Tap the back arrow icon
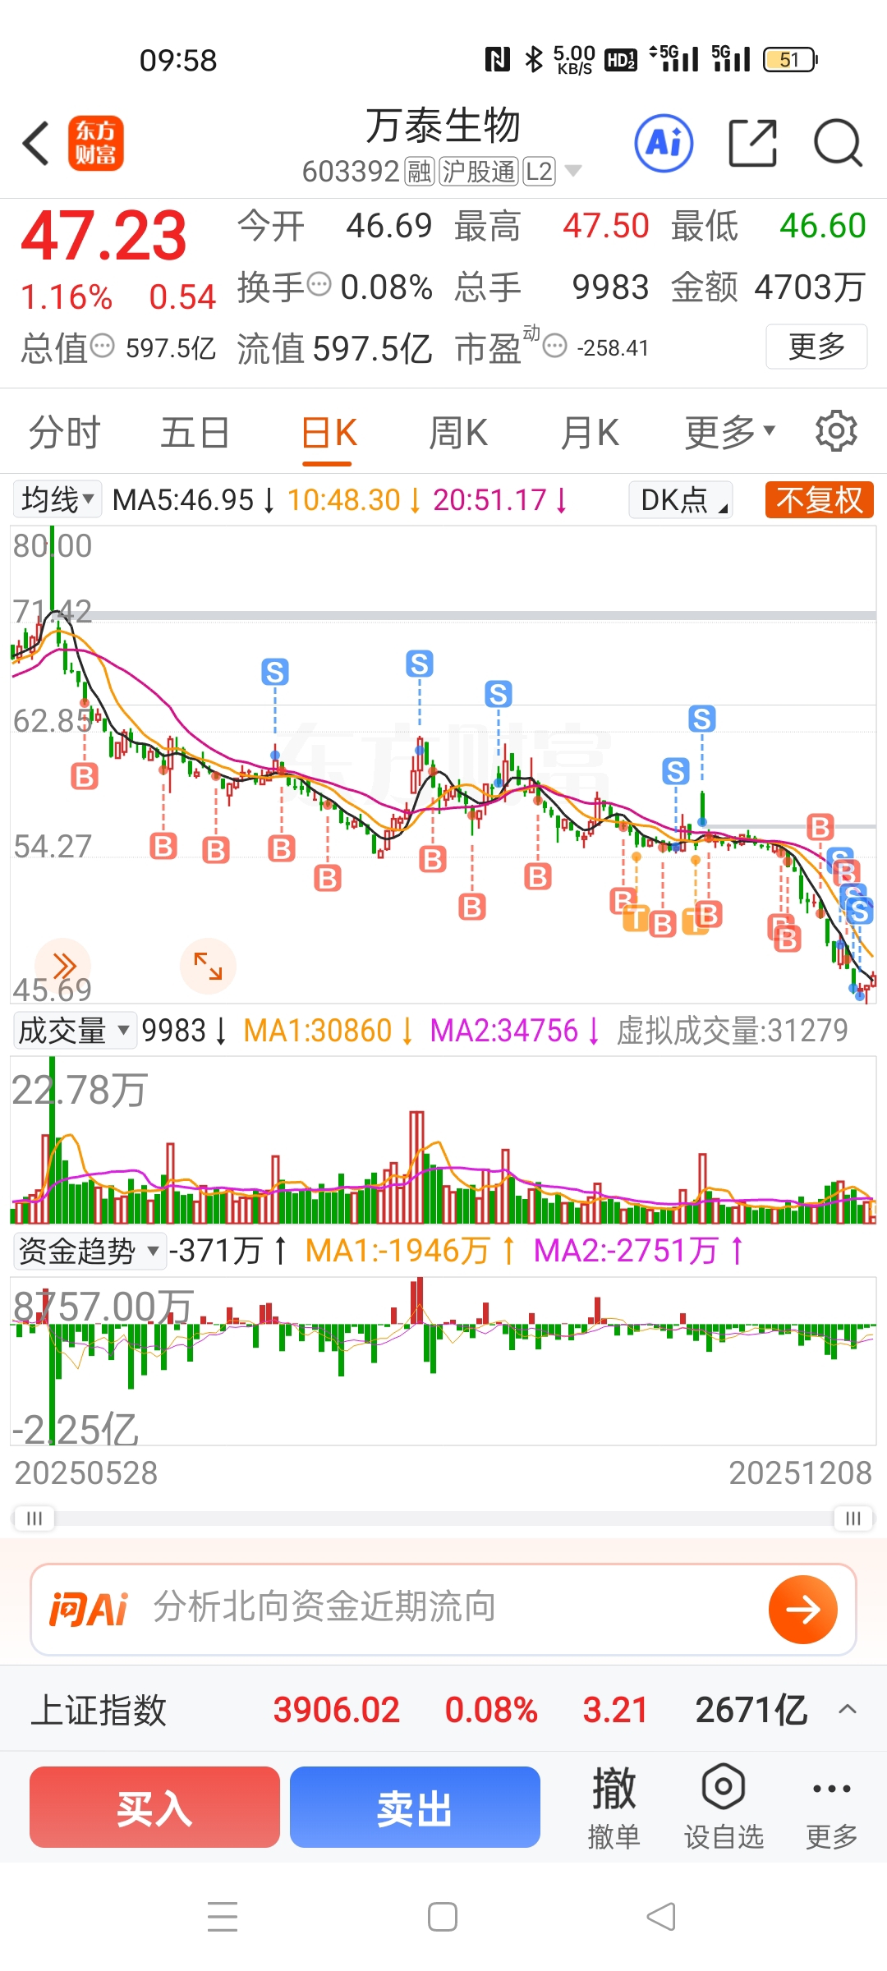887x1971 pixels. click(36, 144)
